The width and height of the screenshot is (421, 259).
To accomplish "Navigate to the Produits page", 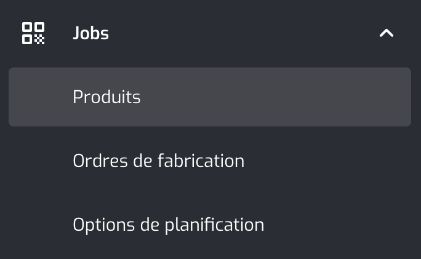I will point(106,97).
